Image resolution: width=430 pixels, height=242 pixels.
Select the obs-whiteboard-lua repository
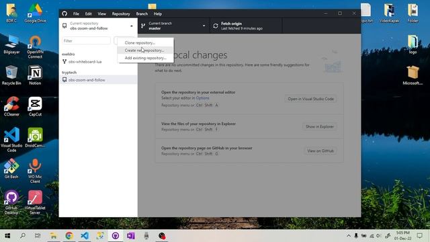point(98,62)
